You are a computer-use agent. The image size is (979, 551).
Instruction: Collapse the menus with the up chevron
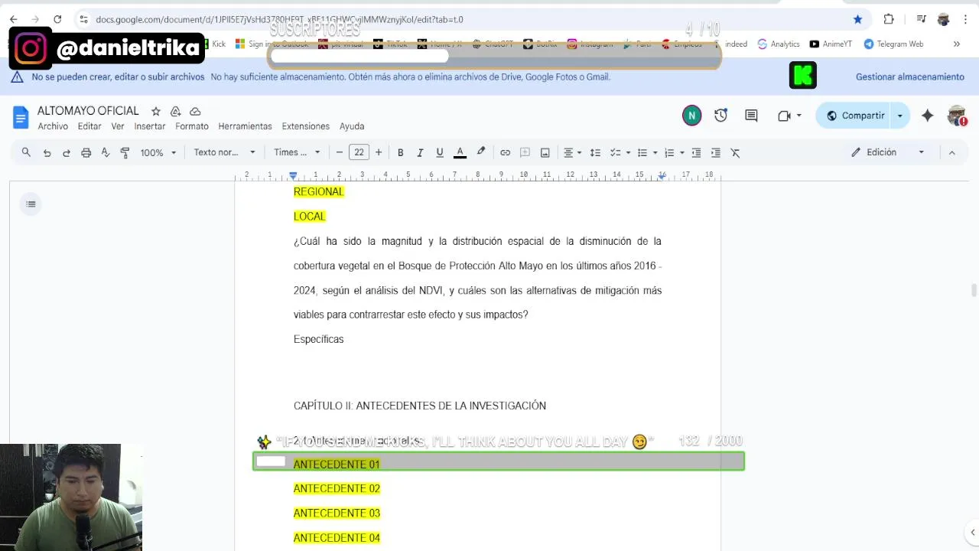pos(952,152)
